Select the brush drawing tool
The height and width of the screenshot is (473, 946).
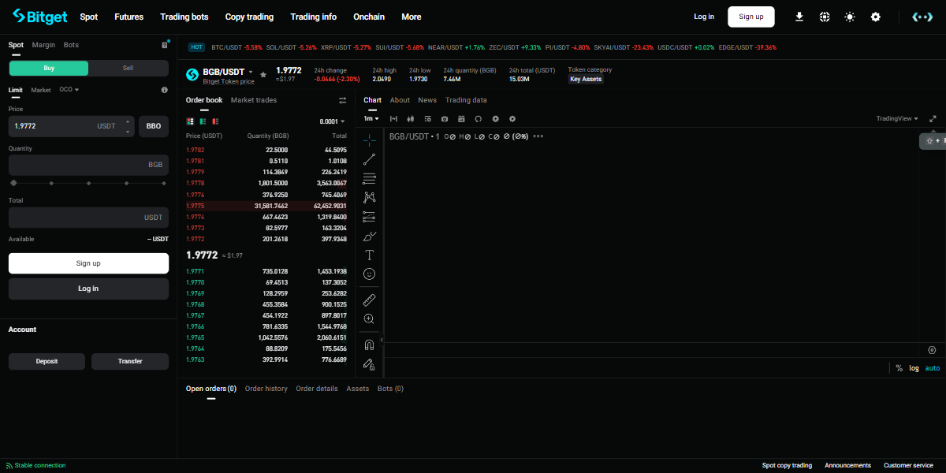369,236
